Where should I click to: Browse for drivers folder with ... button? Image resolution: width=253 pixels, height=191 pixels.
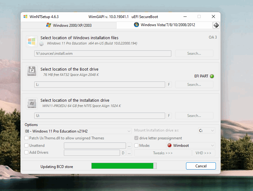(129, 153)
